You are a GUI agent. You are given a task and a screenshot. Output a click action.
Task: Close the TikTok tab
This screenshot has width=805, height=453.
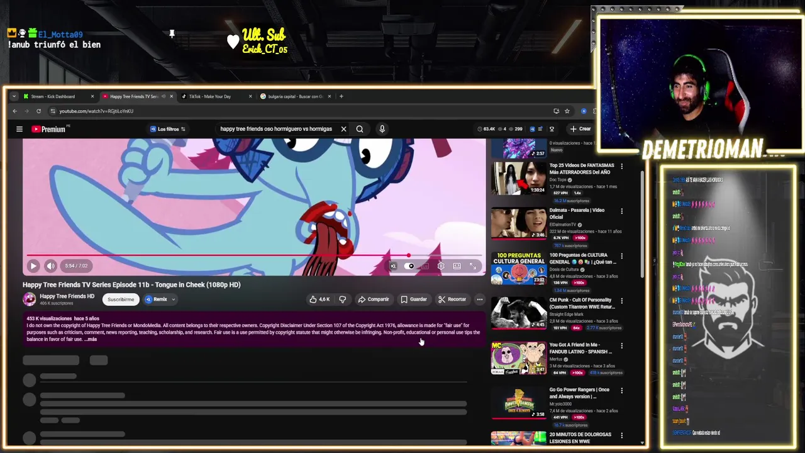250,96
